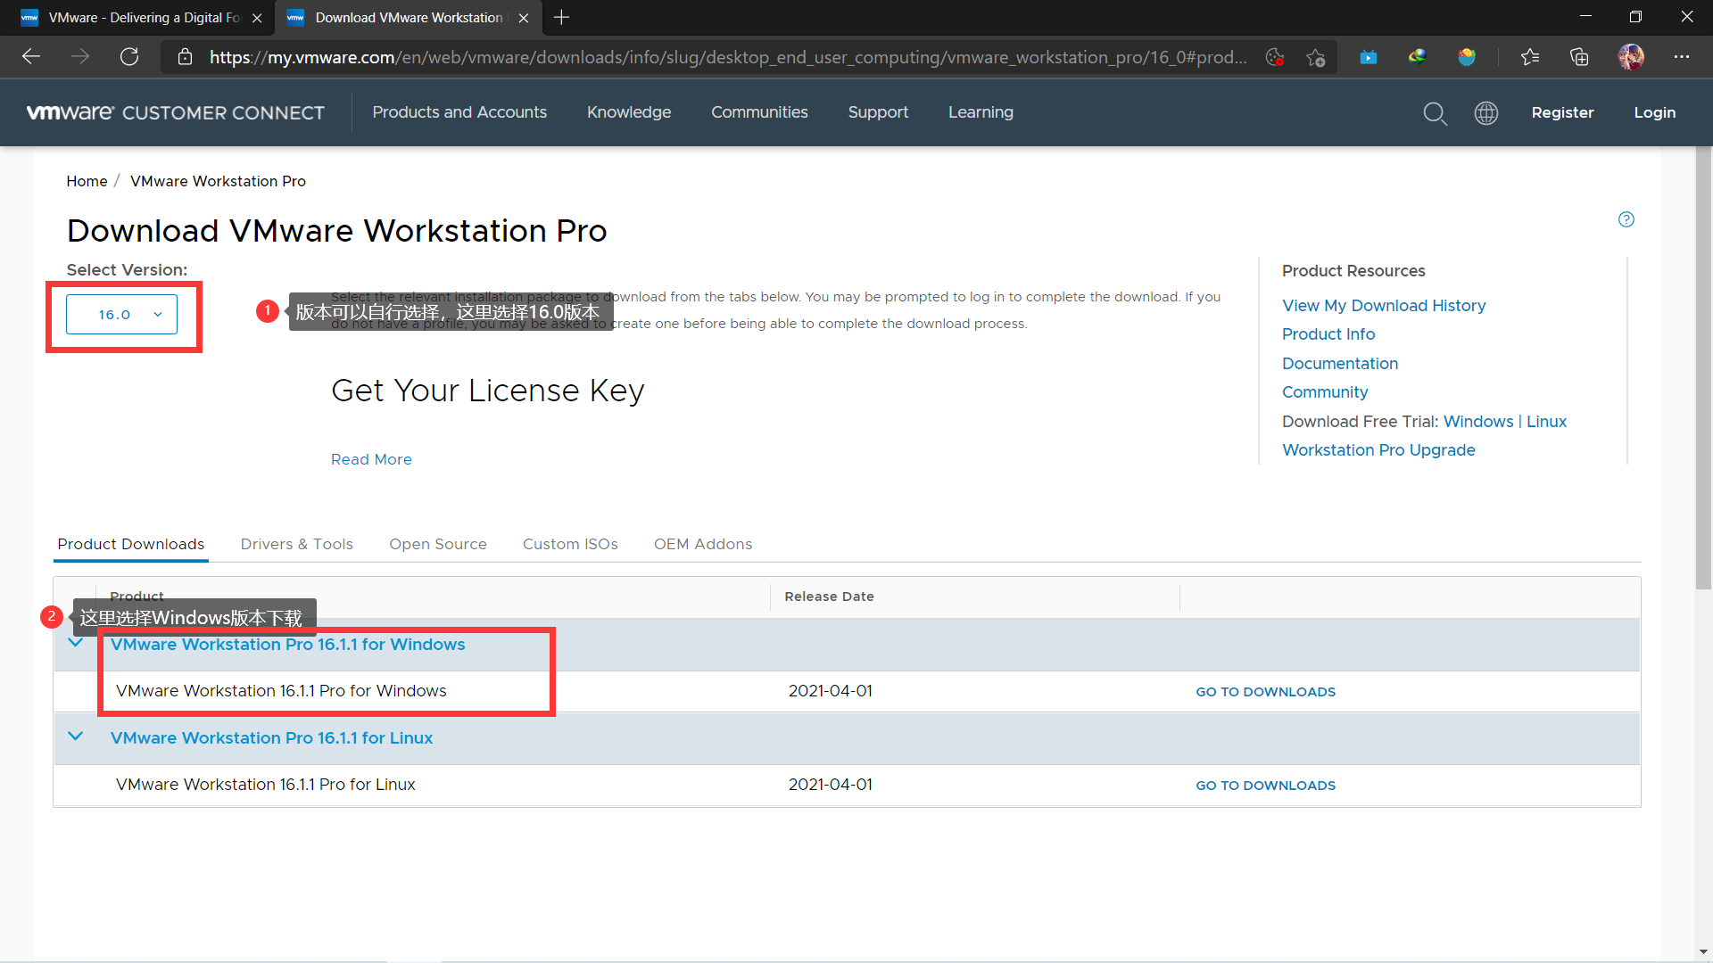Open the Custom ISOs tab
Image resolution: width=1713 pixels, height=963 pixels.
pos(569,544)
